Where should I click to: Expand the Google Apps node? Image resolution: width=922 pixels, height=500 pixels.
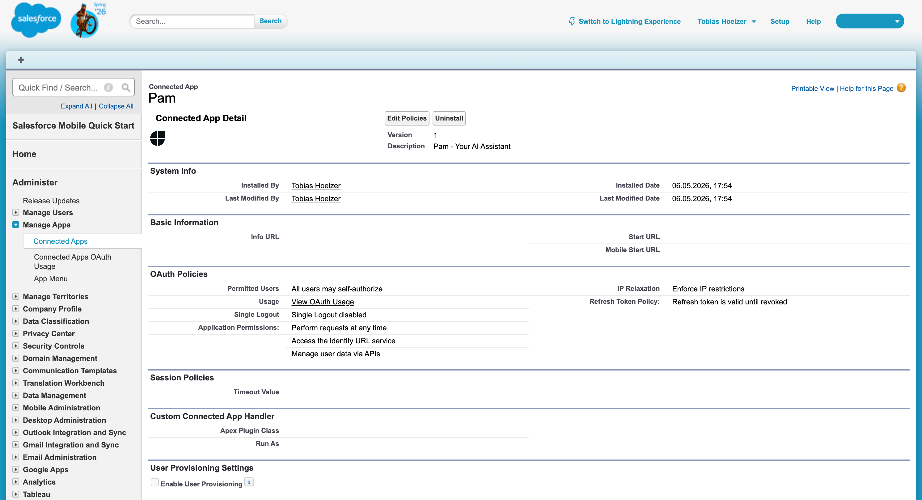pos(16,470)
